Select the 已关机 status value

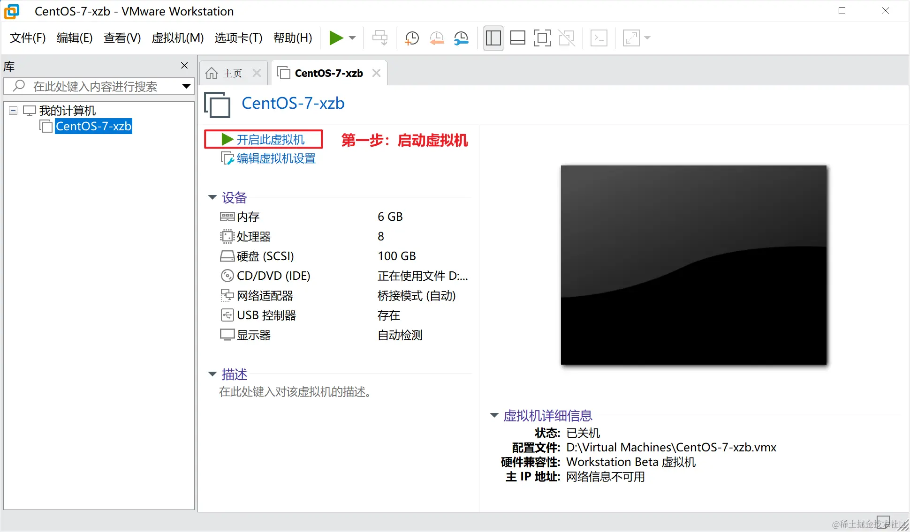(583, 433)
